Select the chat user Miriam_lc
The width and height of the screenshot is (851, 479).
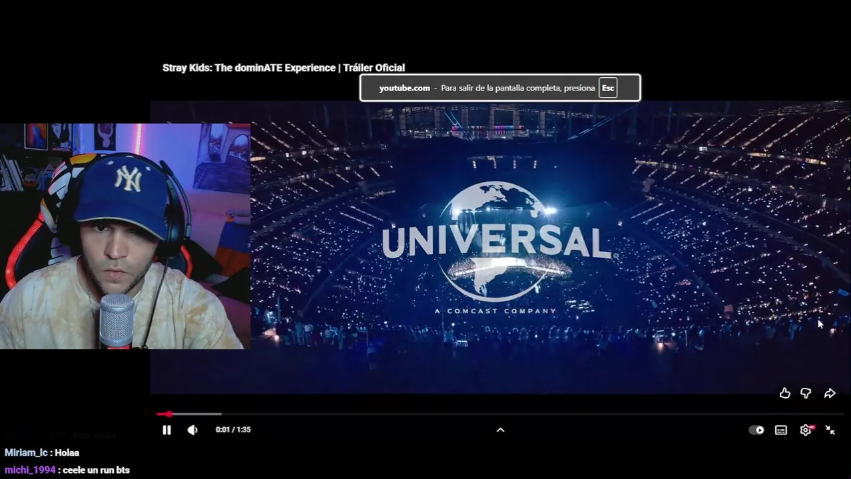coord(26,452)
